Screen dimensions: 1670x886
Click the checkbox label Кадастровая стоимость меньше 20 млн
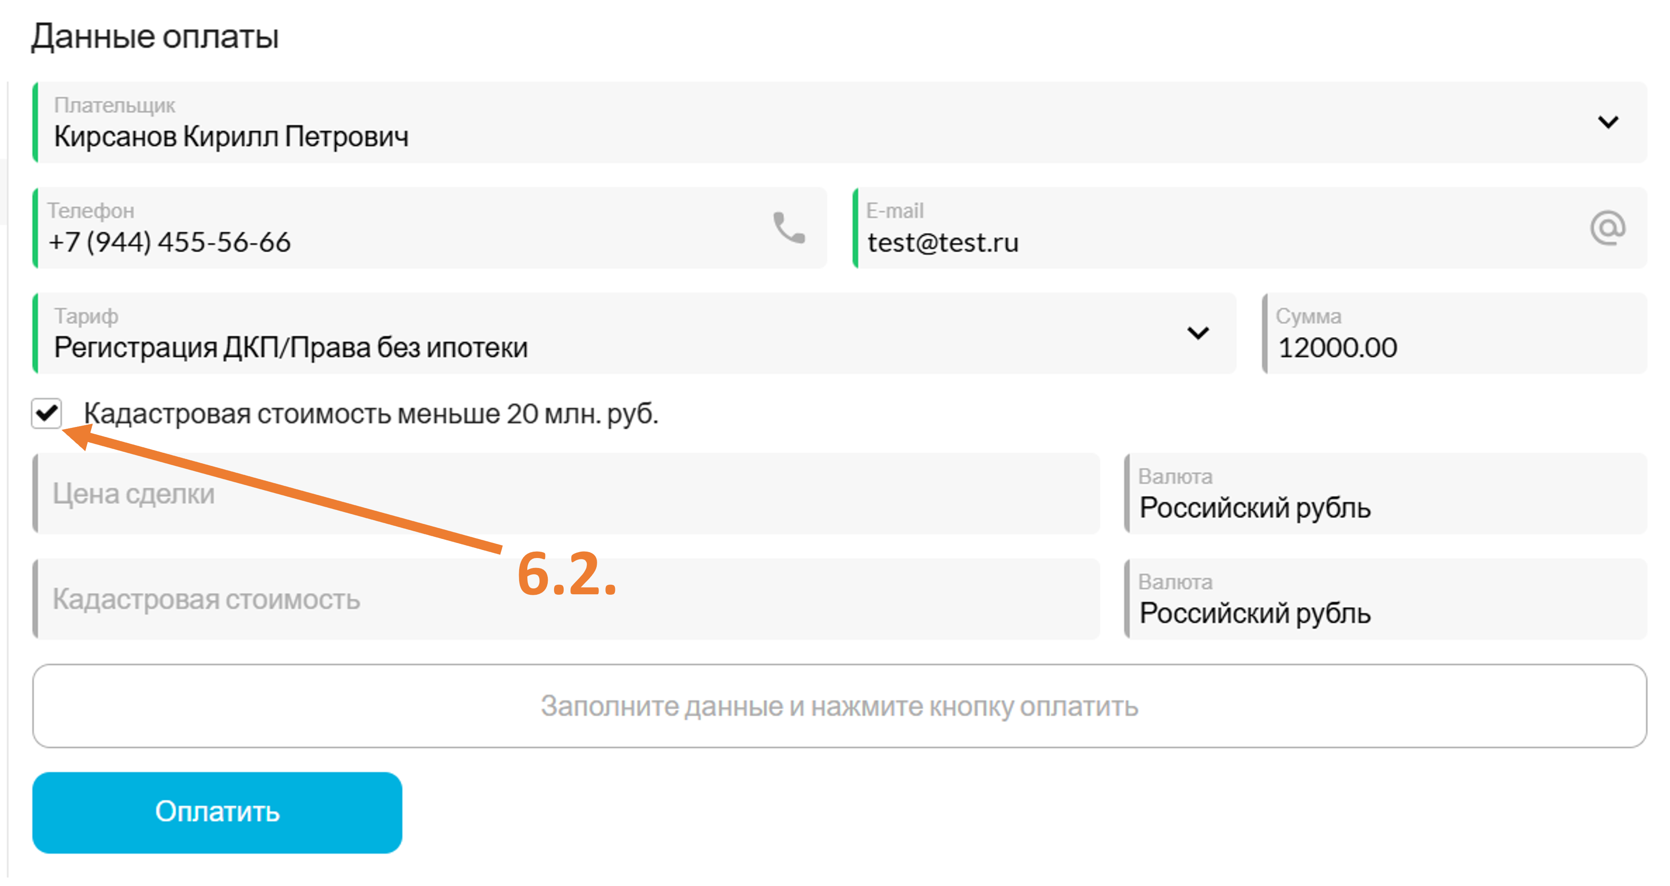(x=371, y=413)
